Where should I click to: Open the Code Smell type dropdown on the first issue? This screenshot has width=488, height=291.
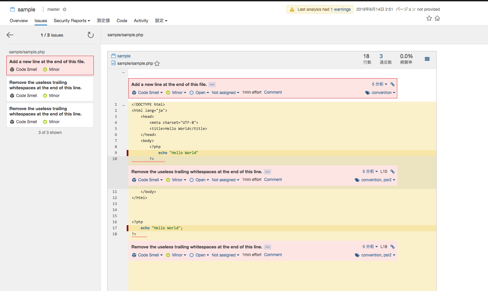coord(147,93)
